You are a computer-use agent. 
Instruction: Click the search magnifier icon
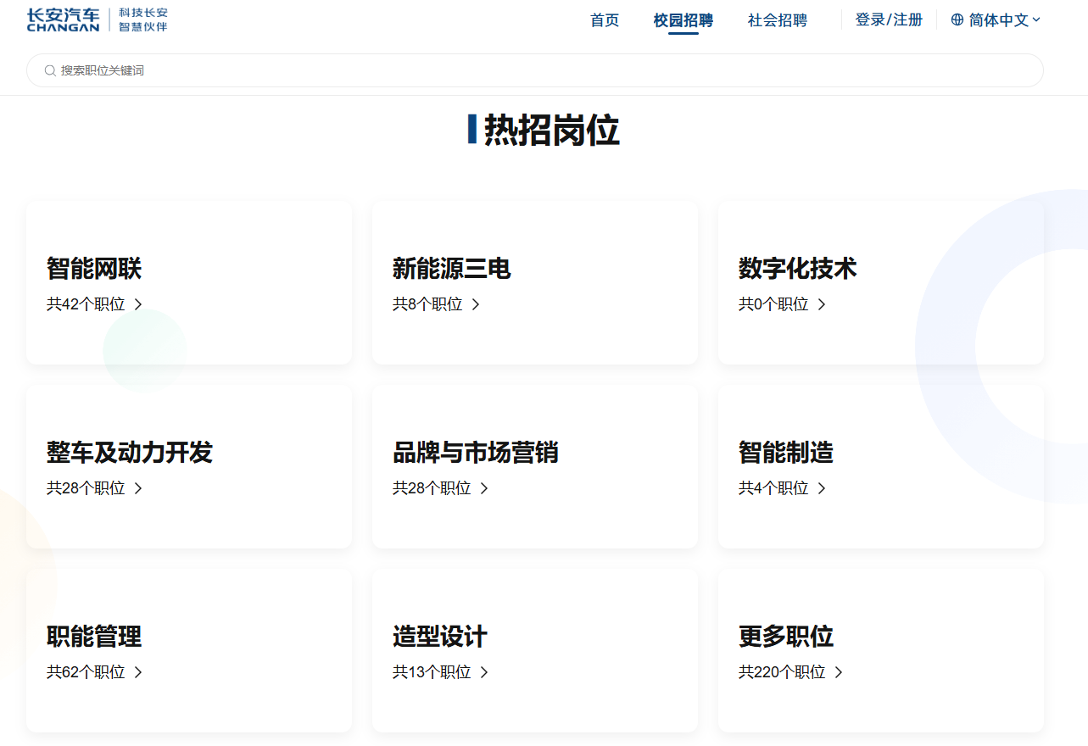(51, 70)
